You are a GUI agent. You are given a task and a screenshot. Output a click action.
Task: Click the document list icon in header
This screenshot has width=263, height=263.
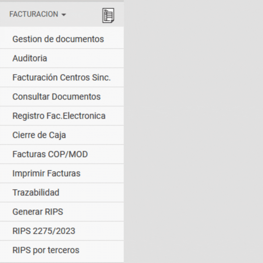[108, 15]
